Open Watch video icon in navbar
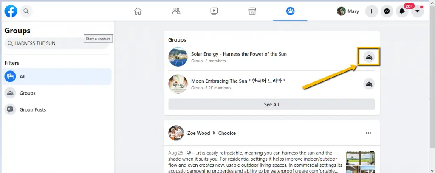This screenshot has height=173, width=435. [x=214, y=11]
